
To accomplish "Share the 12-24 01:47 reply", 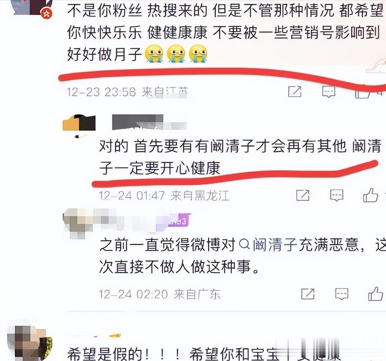I will [303, 195].
